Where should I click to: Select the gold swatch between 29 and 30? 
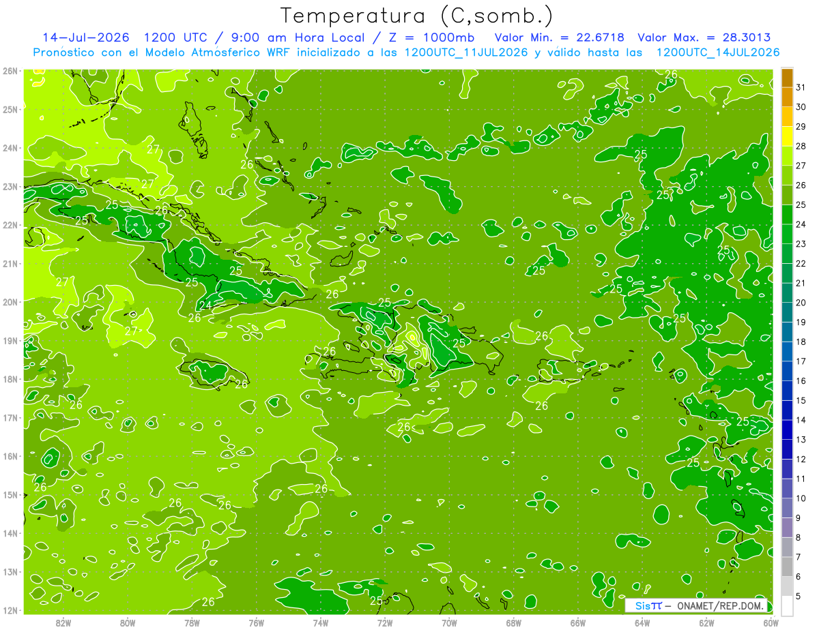point(787,117)
